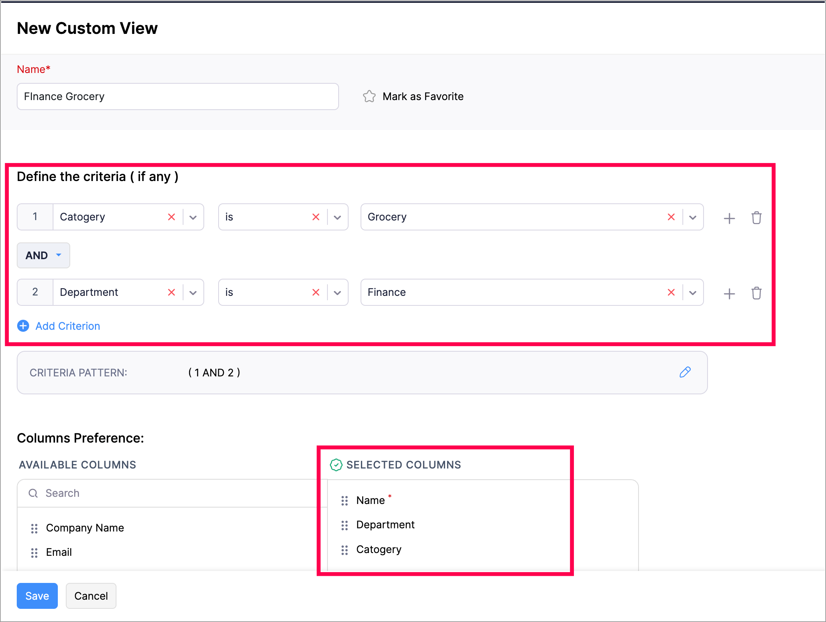826x622 pixels.
Task: Add a criterion after row 2 with plus icon
Action: coord(729,293)
